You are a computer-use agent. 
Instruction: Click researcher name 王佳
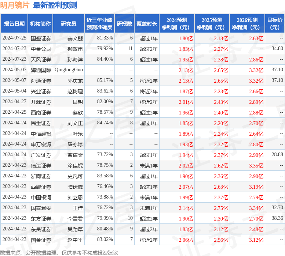78,208
